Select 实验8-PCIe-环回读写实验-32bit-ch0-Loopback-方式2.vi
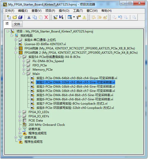 pyautogui.click(x=75, y=108)
